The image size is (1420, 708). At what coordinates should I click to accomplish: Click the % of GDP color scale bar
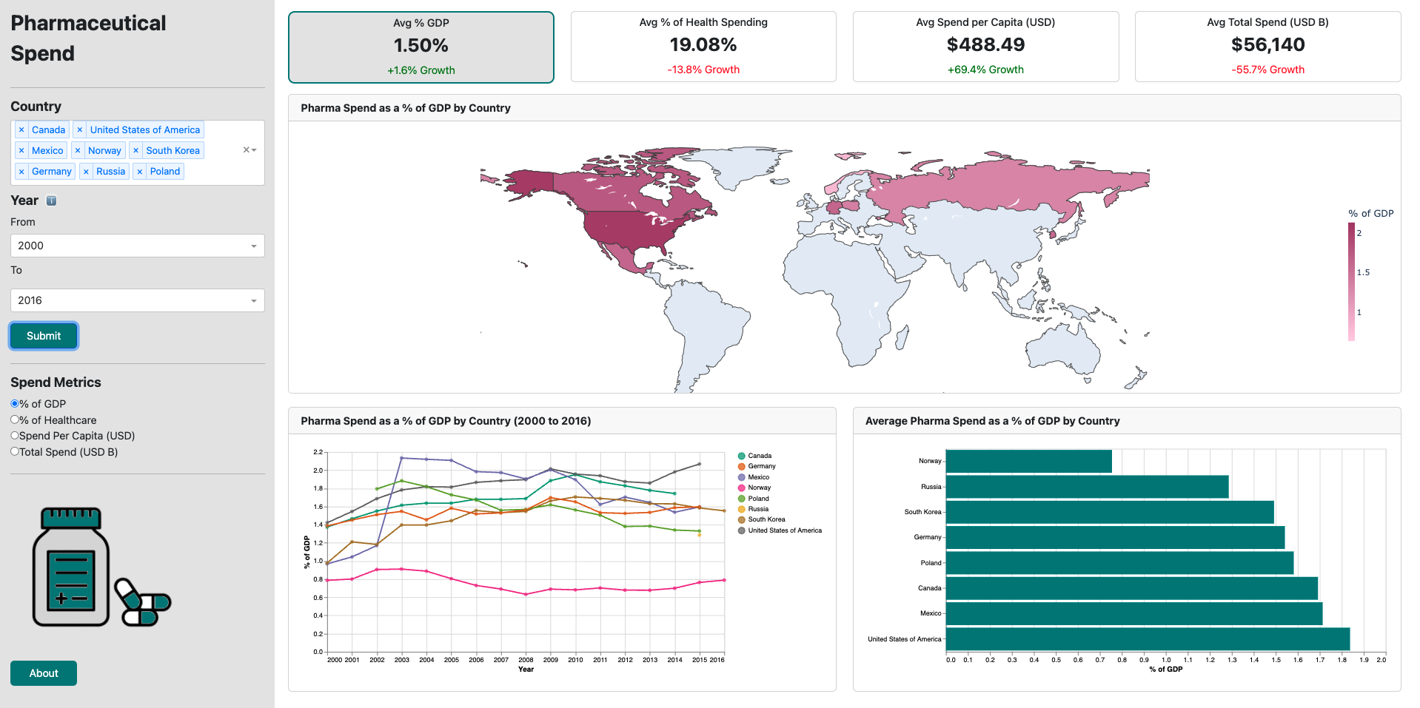(x=1351, y=281)
